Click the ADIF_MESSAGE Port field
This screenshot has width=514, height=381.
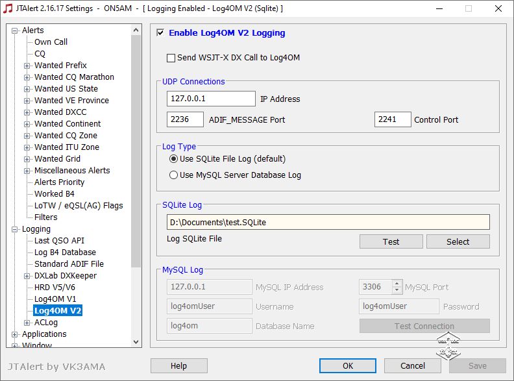pyautogui.click(x=185, y=119)
